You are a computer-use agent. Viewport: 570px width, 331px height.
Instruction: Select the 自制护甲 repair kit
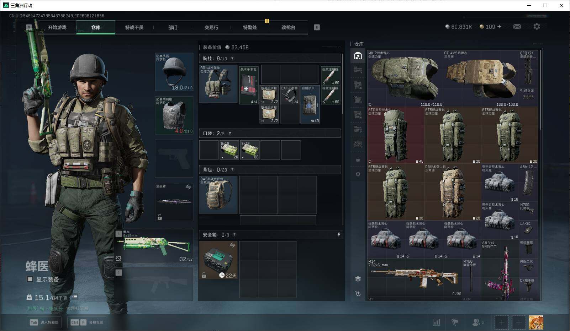pos(310,104)
